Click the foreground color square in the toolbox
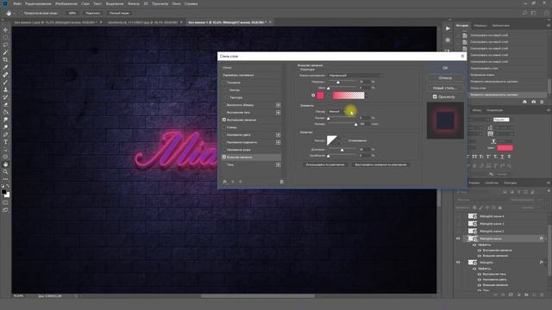The image size is (552, 310). (3, 191)
